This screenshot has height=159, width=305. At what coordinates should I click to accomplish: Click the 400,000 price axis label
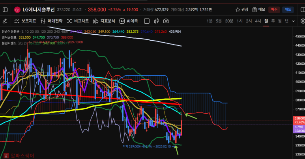click(300, 82)
